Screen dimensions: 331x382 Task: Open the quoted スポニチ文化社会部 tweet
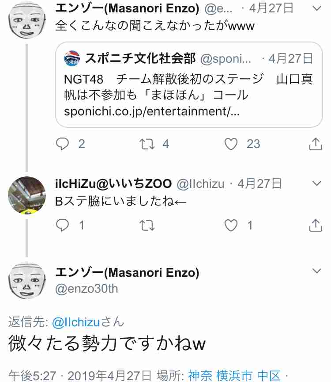189,84
